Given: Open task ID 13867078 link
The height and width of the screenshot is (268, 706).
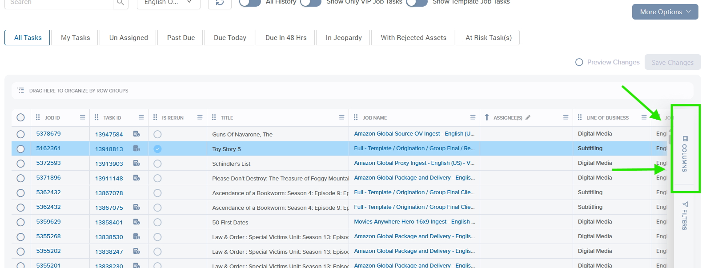Looking at the screenshot, I should [109, 193].
